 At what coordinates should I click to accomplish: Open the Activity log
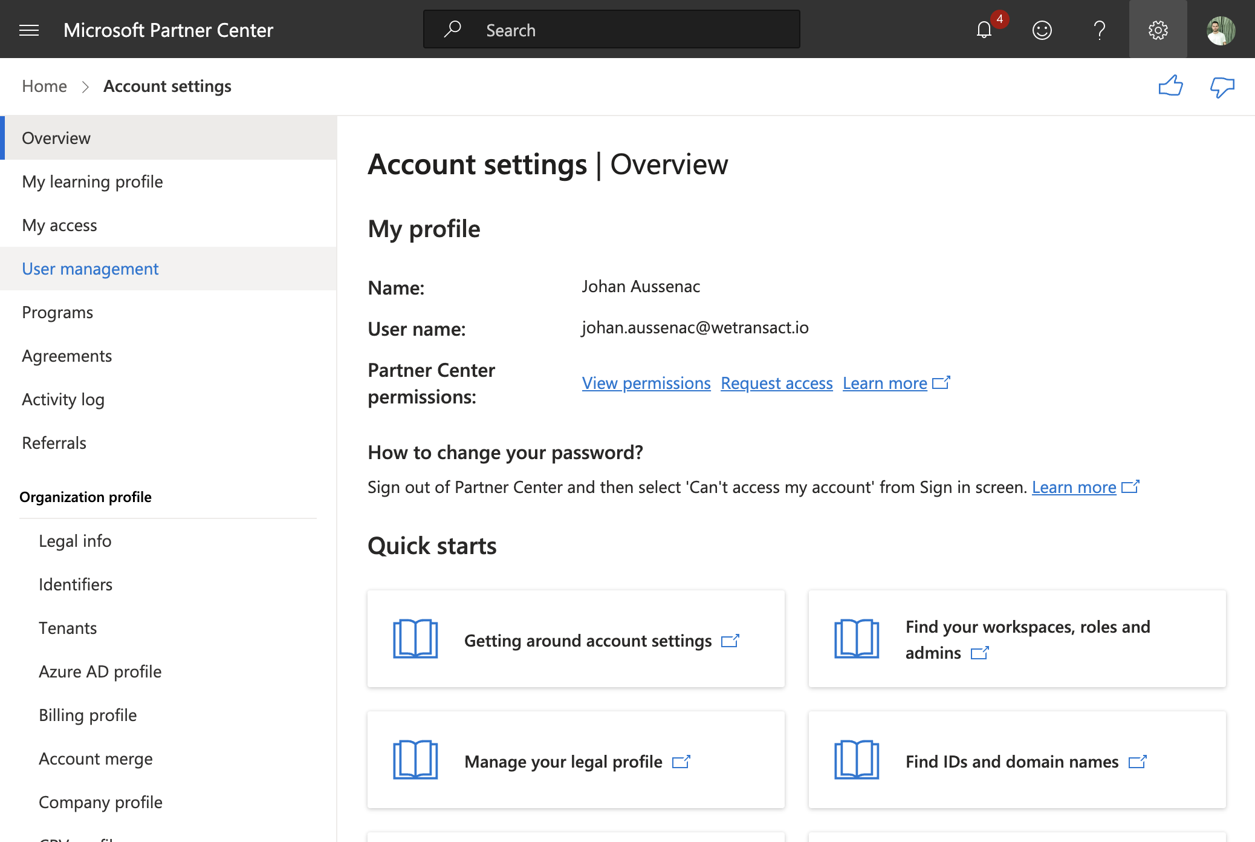(168, 399)
